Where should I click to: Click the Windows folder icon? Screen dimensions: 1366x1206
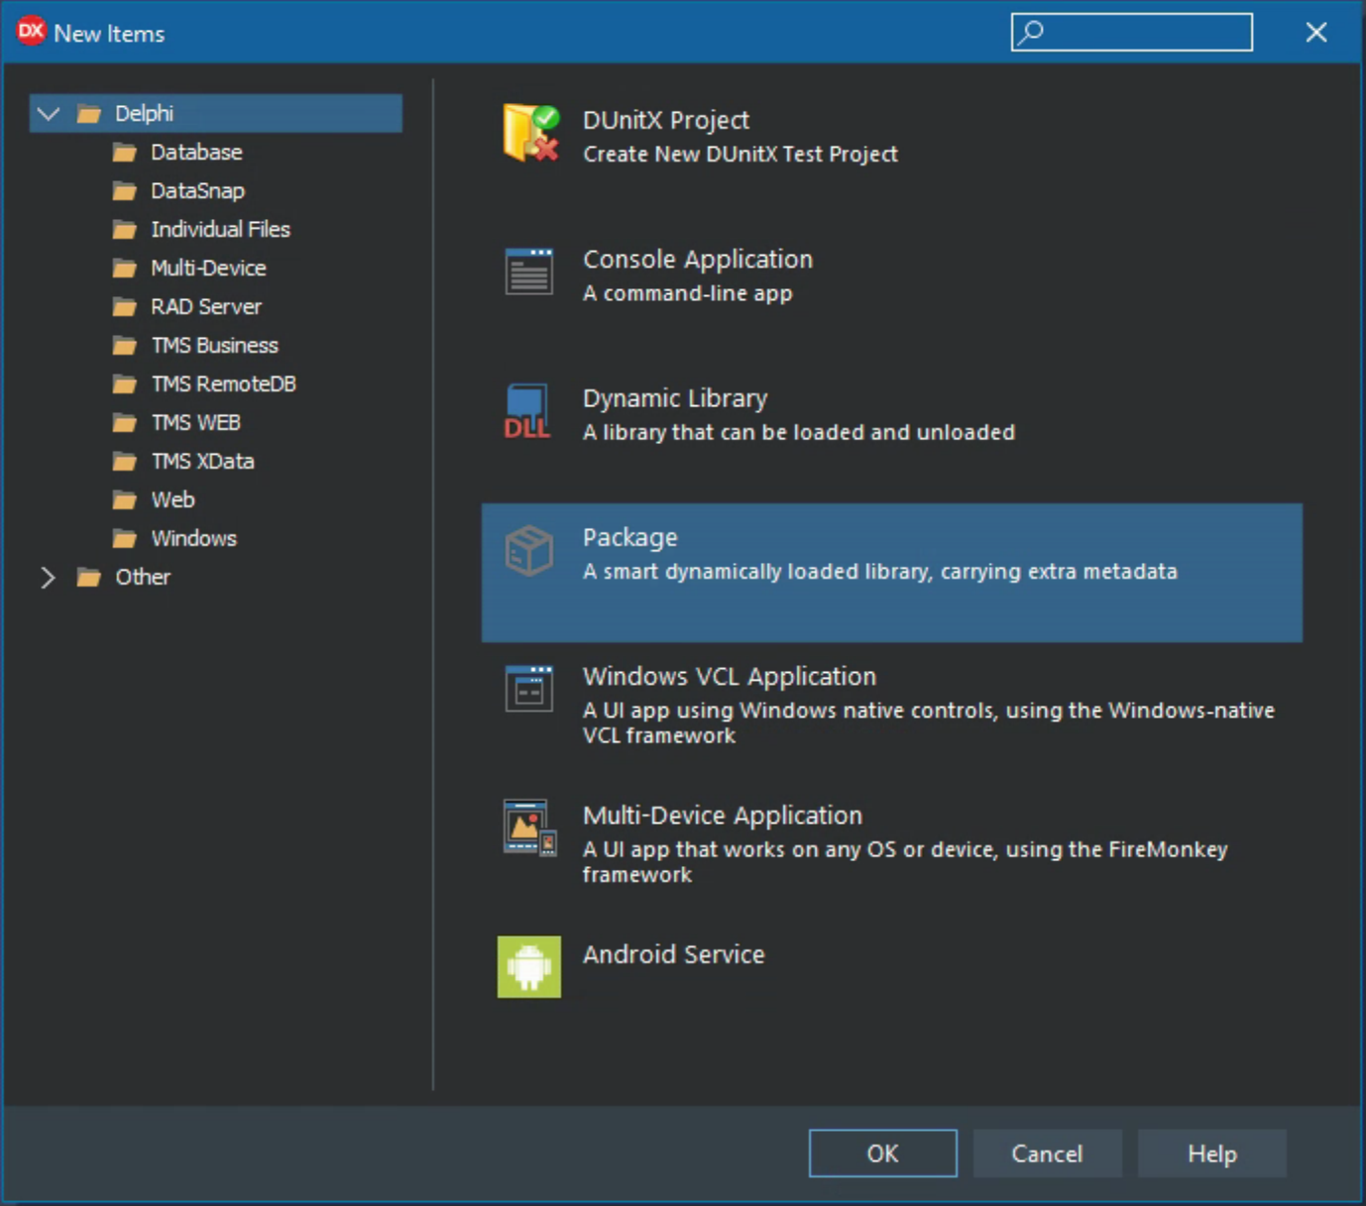click(125, 539)
